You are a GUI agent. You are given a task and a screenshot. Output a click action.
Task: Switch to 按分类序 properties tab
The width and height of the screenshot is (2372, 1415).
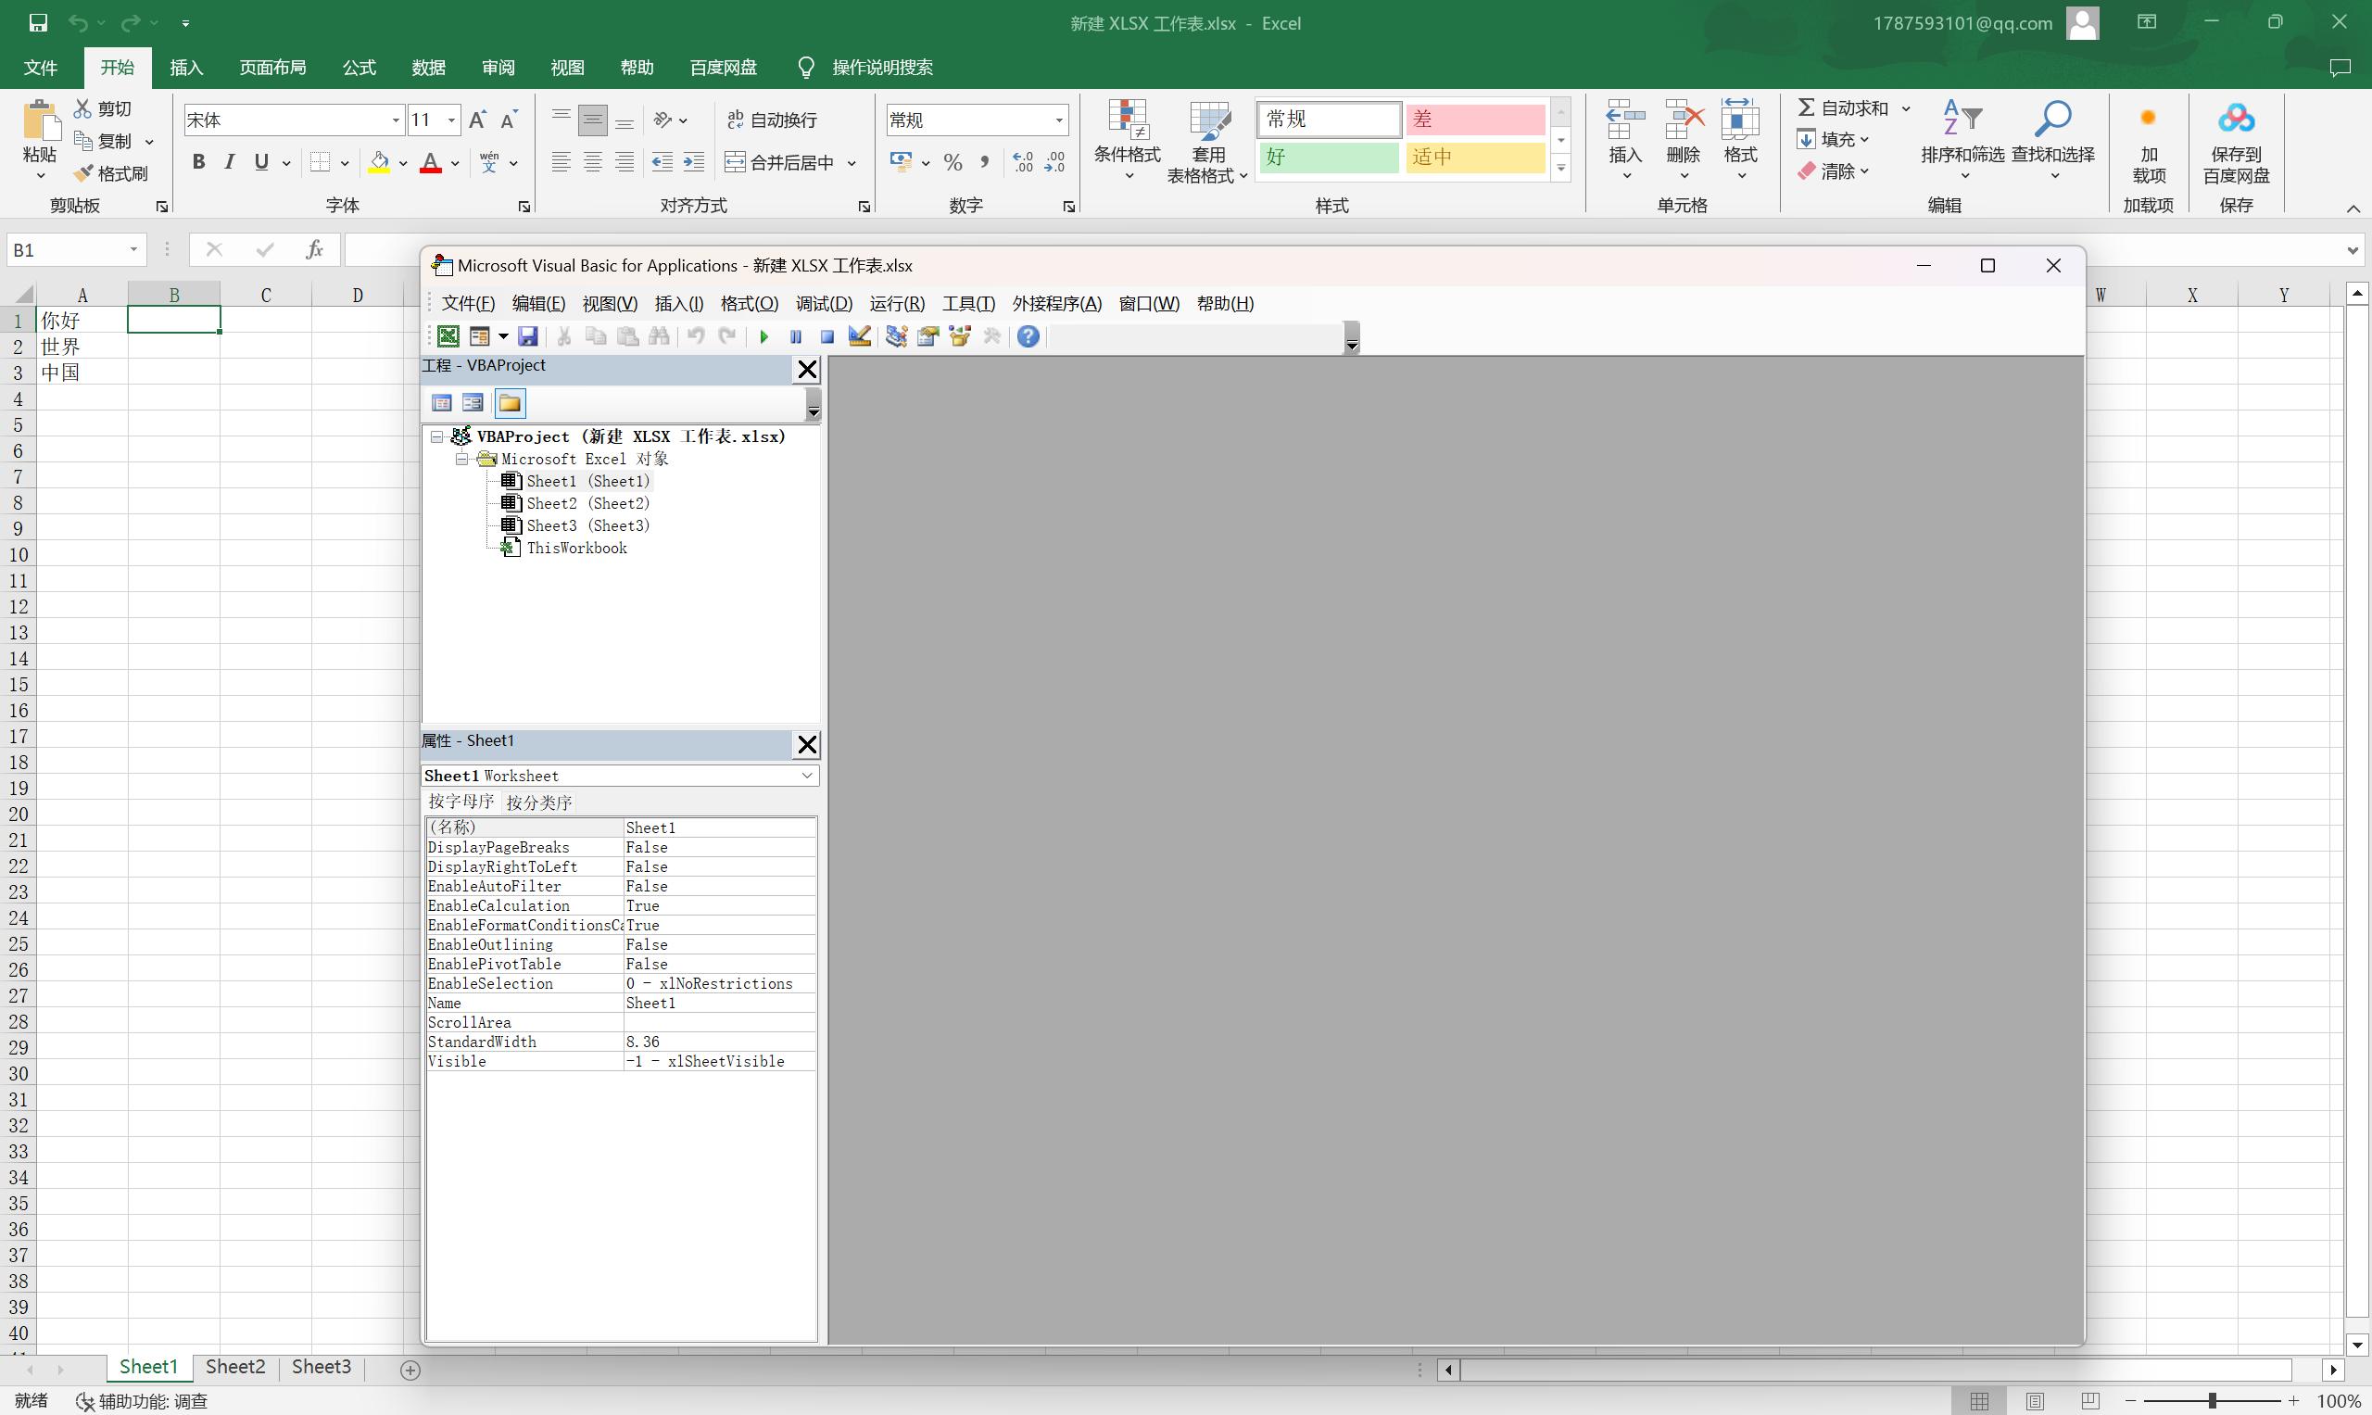coord(538,802)
